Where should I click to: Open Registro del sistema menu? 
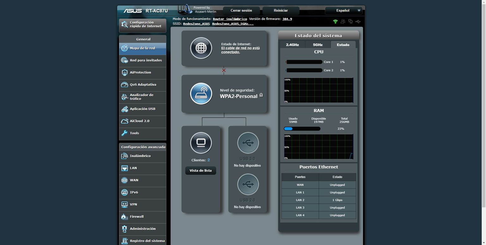143,241
